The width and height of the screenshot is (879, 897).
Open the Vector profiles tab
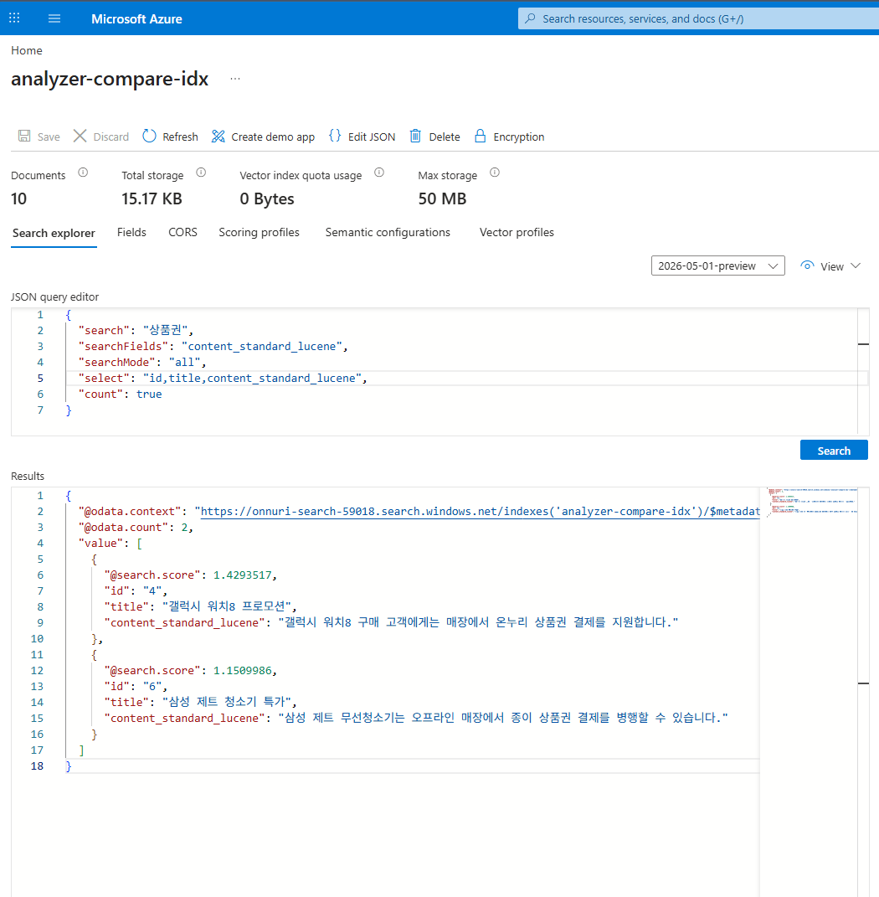tap(517, 232)
